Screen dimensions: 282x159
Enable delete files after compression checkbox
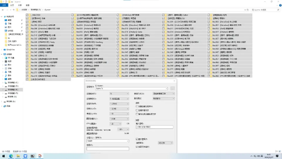point(137,114)
